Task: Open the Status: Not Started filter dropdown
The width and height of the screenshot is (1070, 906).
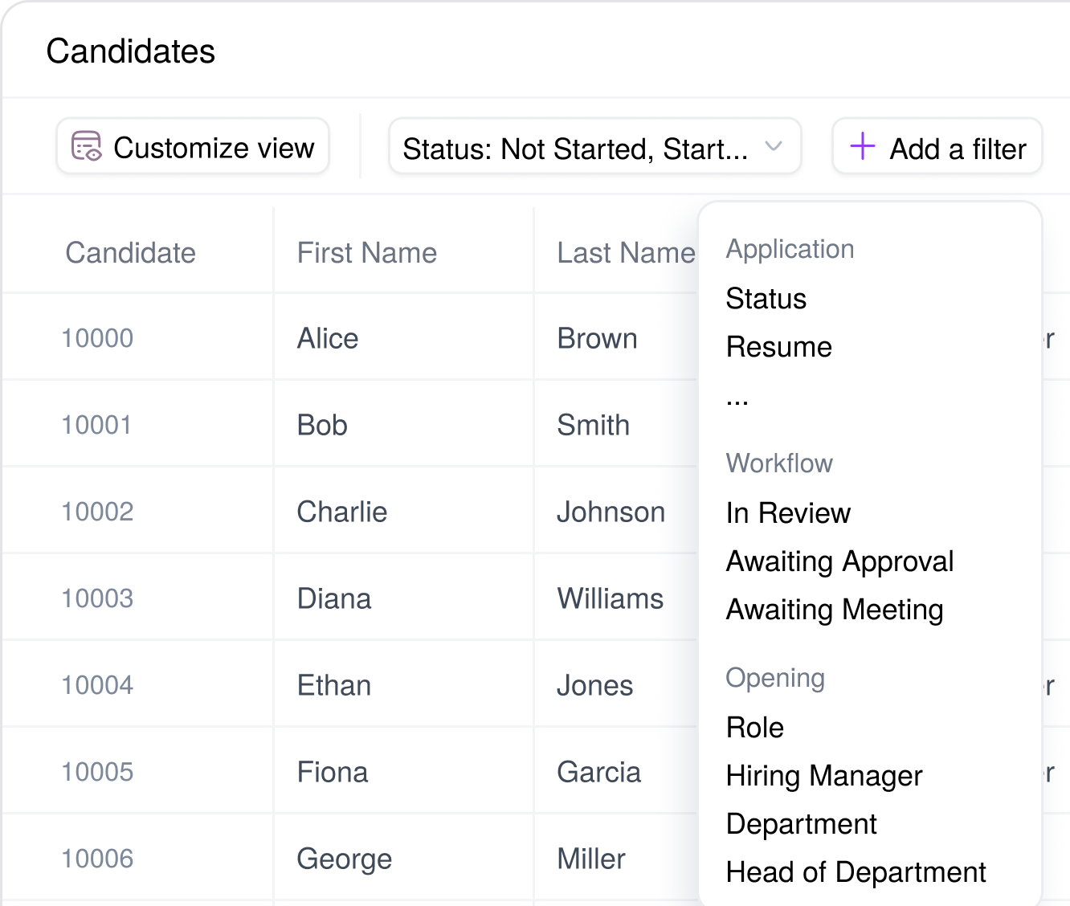Action: pyautogui.click(x=575, y=148)
